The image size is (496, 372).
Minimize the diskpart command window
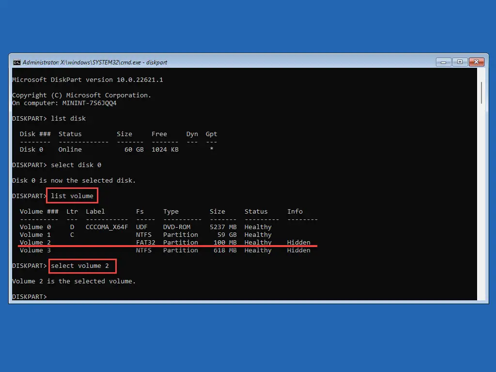[x=443, y=62]
